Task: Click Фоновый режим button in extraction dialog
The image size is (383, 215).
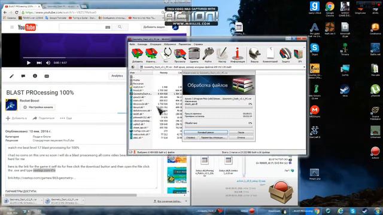Action: (x=206, y=132)
